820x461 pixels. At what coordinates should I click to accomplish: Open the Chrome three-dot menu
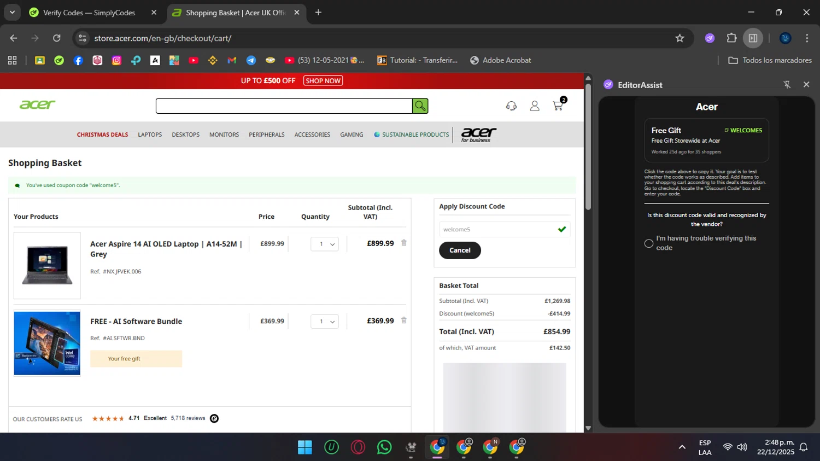click(x=807, y=38)
